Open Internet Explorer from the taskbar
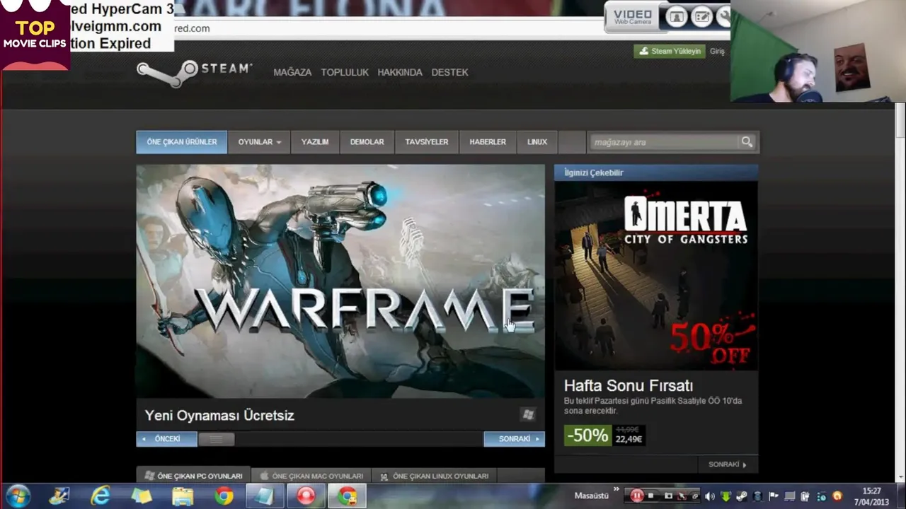Screen dimensions: 906x509 pyautogui.click(x=101, y=496)
